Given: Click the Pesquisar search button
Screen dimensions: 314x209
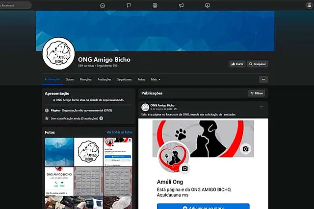Looking at the screenshot, I should tap(258, 64).
